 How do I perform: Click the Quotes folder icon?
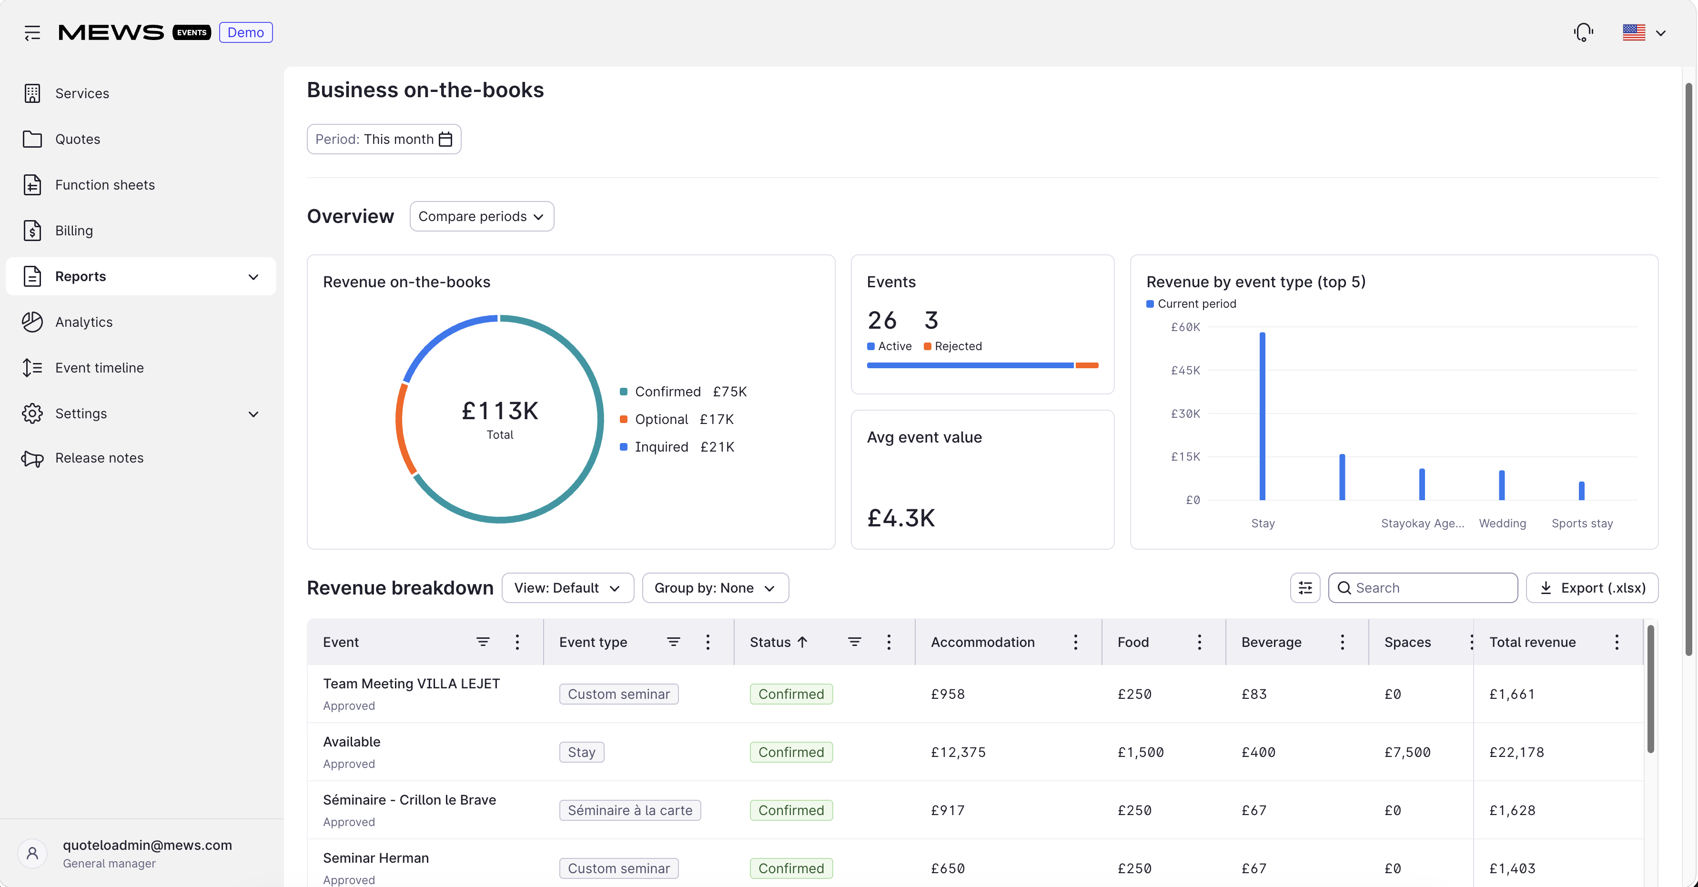31,139
